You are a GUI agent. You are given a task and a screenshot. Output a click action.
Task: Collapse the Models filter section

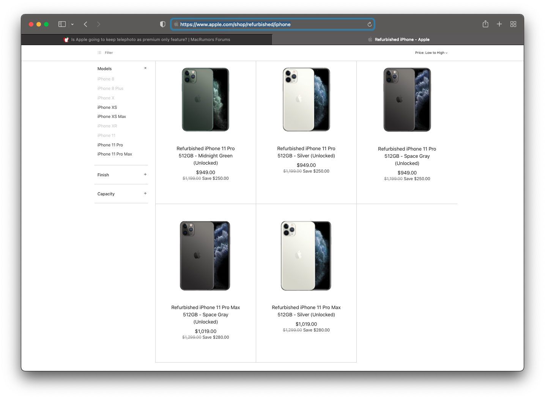(145, 68)
